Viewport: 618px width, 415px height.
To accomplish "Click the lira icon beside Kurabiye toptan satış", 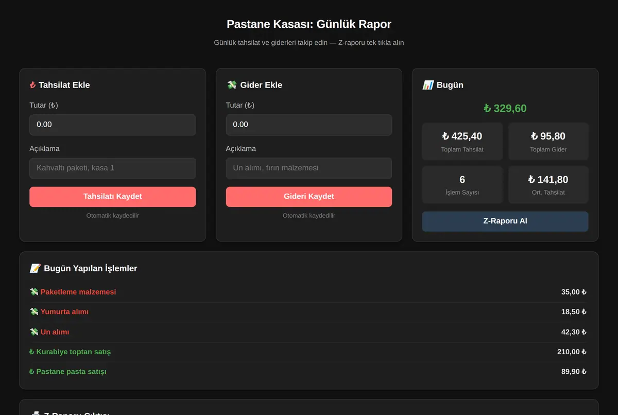I will 32,352.
